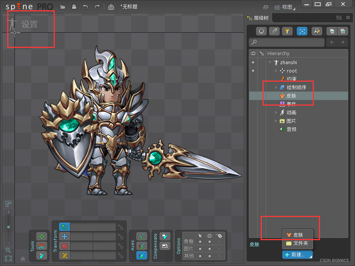Toggle bone compensation in Compensate
The width and height of the screenshot is (355, 266).
pyautogui.click(x=165, y=237)
